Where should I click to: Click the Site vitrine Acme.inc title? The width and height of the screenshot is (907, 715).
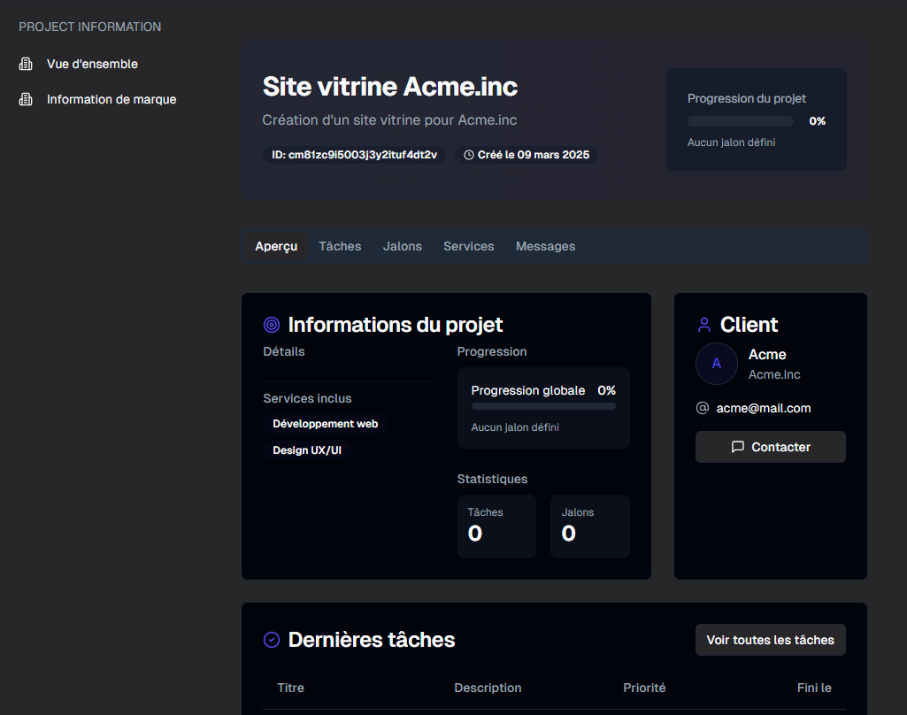click(390, 87)
